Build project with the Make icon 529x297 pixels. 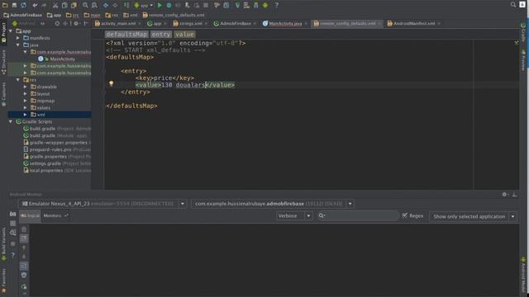click(126, 5)
